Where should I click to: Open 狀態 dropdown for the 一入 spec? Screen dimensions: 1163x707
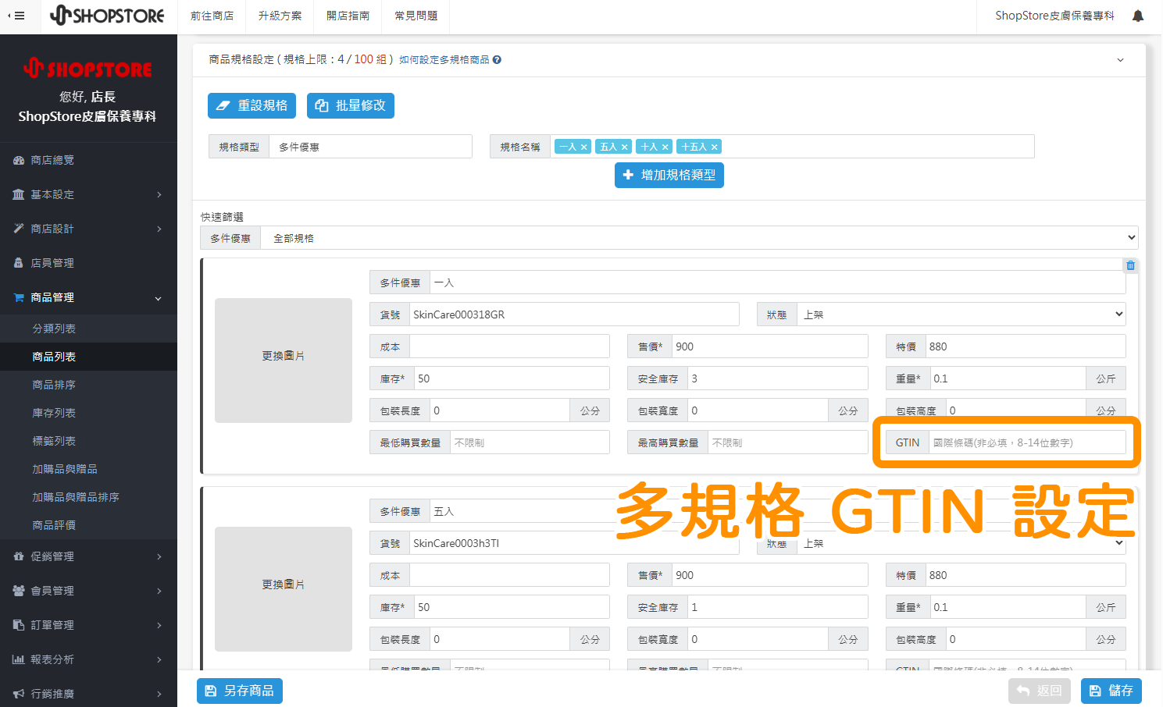(x=961, y=314)
